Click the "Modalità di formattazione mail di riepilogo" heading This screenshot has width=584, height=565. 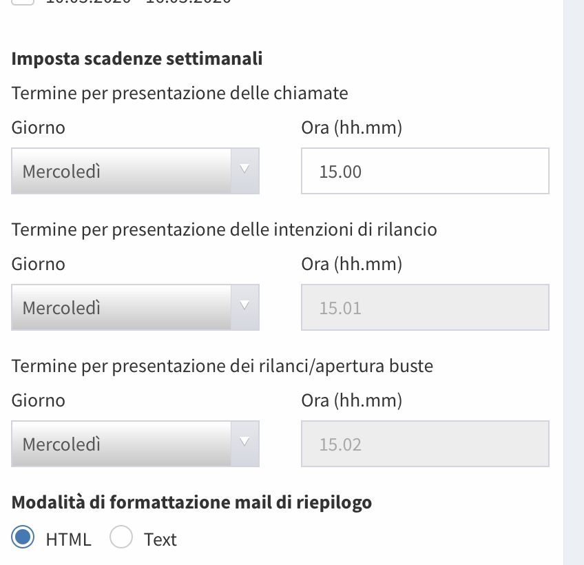pos(191,503)
